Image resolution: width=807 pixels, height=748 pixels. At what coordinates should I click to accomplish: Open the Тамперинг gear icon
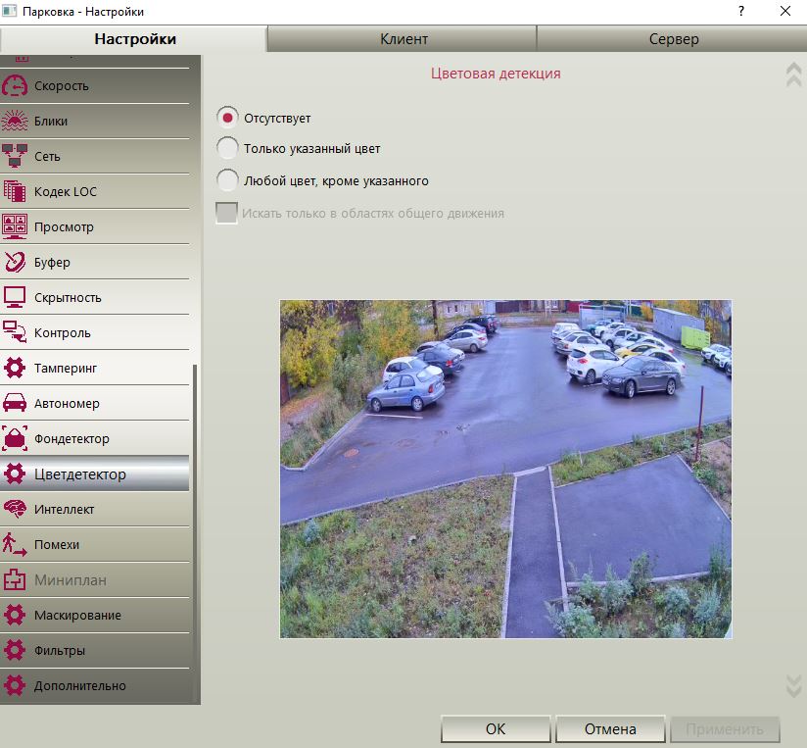(x=15, y=368)
